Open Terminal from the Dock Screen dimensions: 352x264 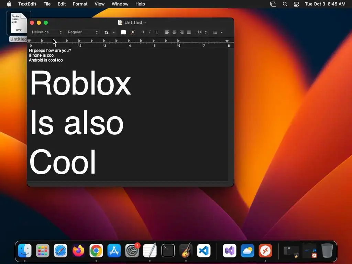(168, 251)
